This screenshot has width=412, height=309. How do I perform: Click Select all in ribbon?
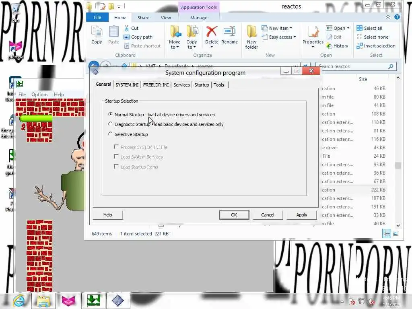[369, 28]
